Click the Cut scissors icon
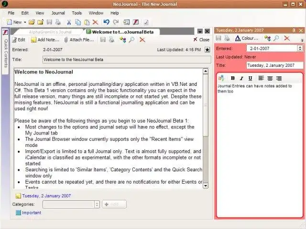Viewport: 306px width, 229px height. point(69,22)
